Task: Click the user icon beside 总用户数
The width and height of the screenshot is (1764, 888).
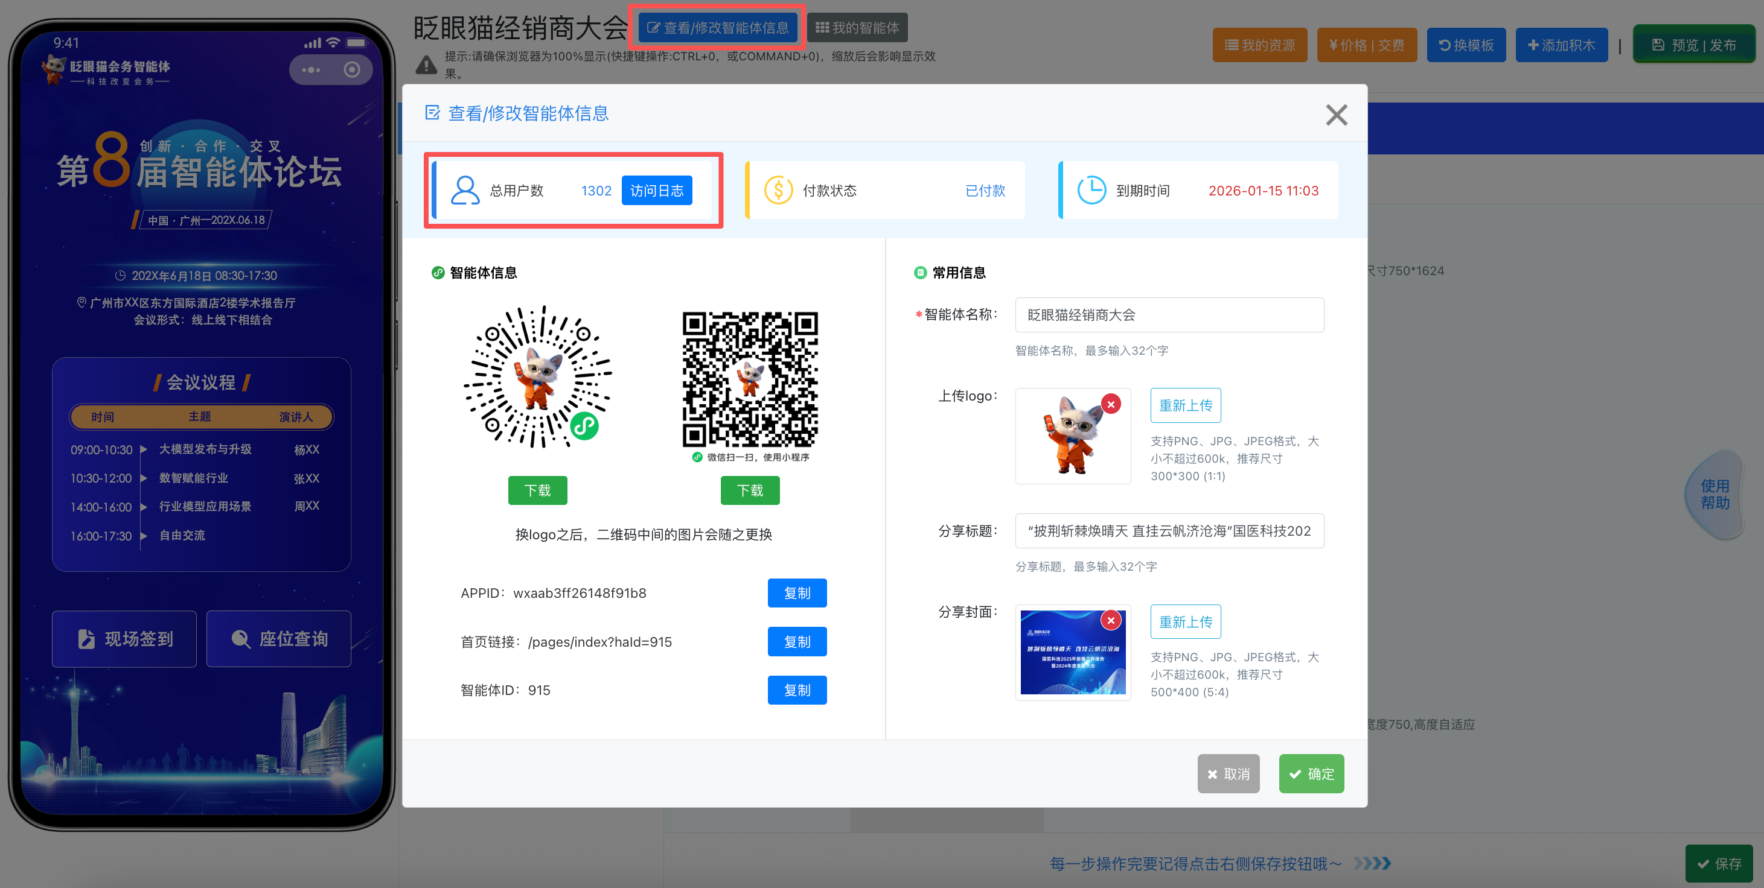Action: click(465, 190)
